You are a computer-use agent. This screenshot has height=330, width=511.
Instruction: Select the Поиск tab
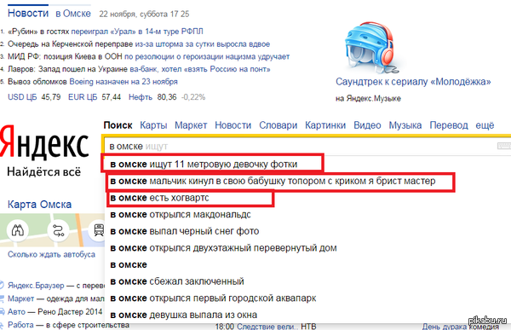click(x=118, y=125)
